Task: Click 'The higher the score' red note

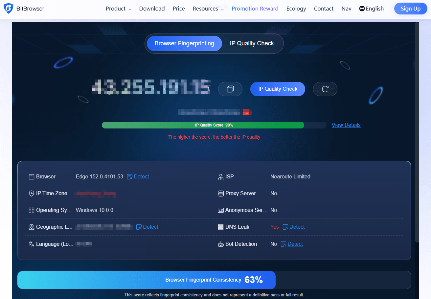Action: (x=214, y=137)
